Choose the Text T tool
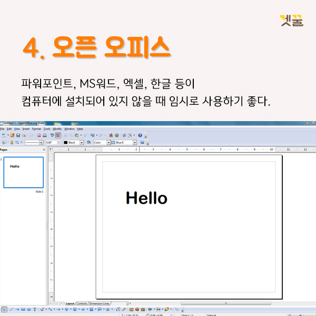This screenshot has height=316, width=316. (35, 309)
